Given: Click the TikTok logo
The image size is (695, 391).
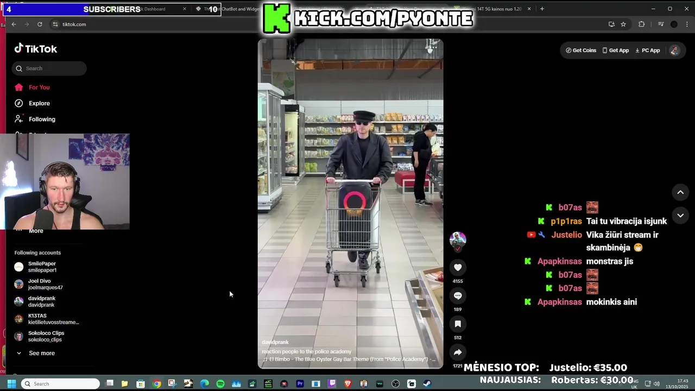Looking at the screenshot, I should [x=36, y=49].
